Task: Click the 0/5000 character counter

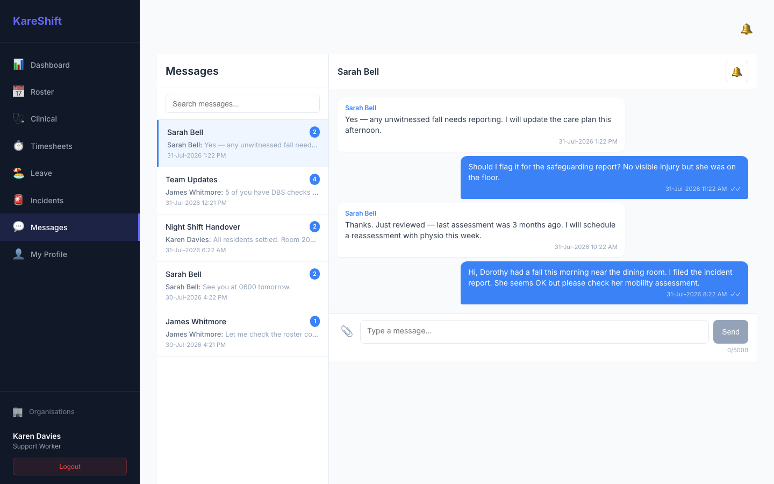Action: [x=737, y=350]
